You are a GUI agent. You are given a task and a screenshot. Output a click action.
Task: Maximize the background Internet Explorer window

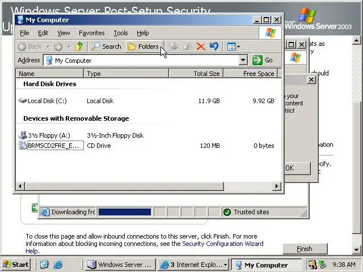(292, 44)
